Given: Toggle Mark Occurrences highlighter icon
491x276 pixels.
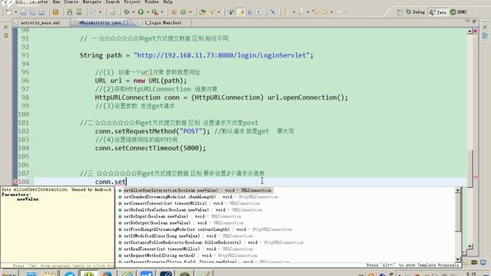Looking at the screenshot, I should tap(240, 12).
